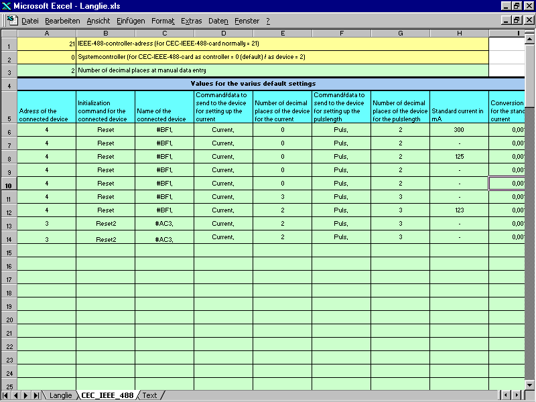Go to next sheet tab with navigation arrow

click(25, 395)
